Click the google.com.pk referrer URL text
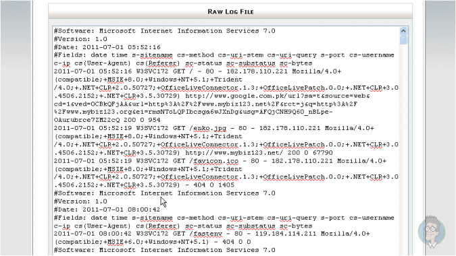The width and height of the screenshot is (456, 256). tap(277, 96)
